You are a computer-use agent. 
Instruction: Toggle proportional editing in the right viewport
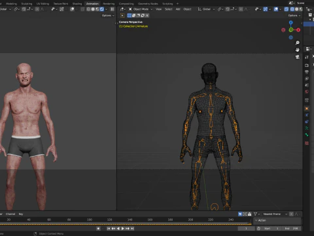click(x=241, y=9)
